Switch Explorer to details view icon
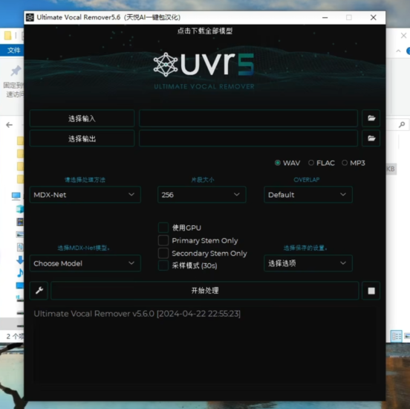 pos(396,336)
